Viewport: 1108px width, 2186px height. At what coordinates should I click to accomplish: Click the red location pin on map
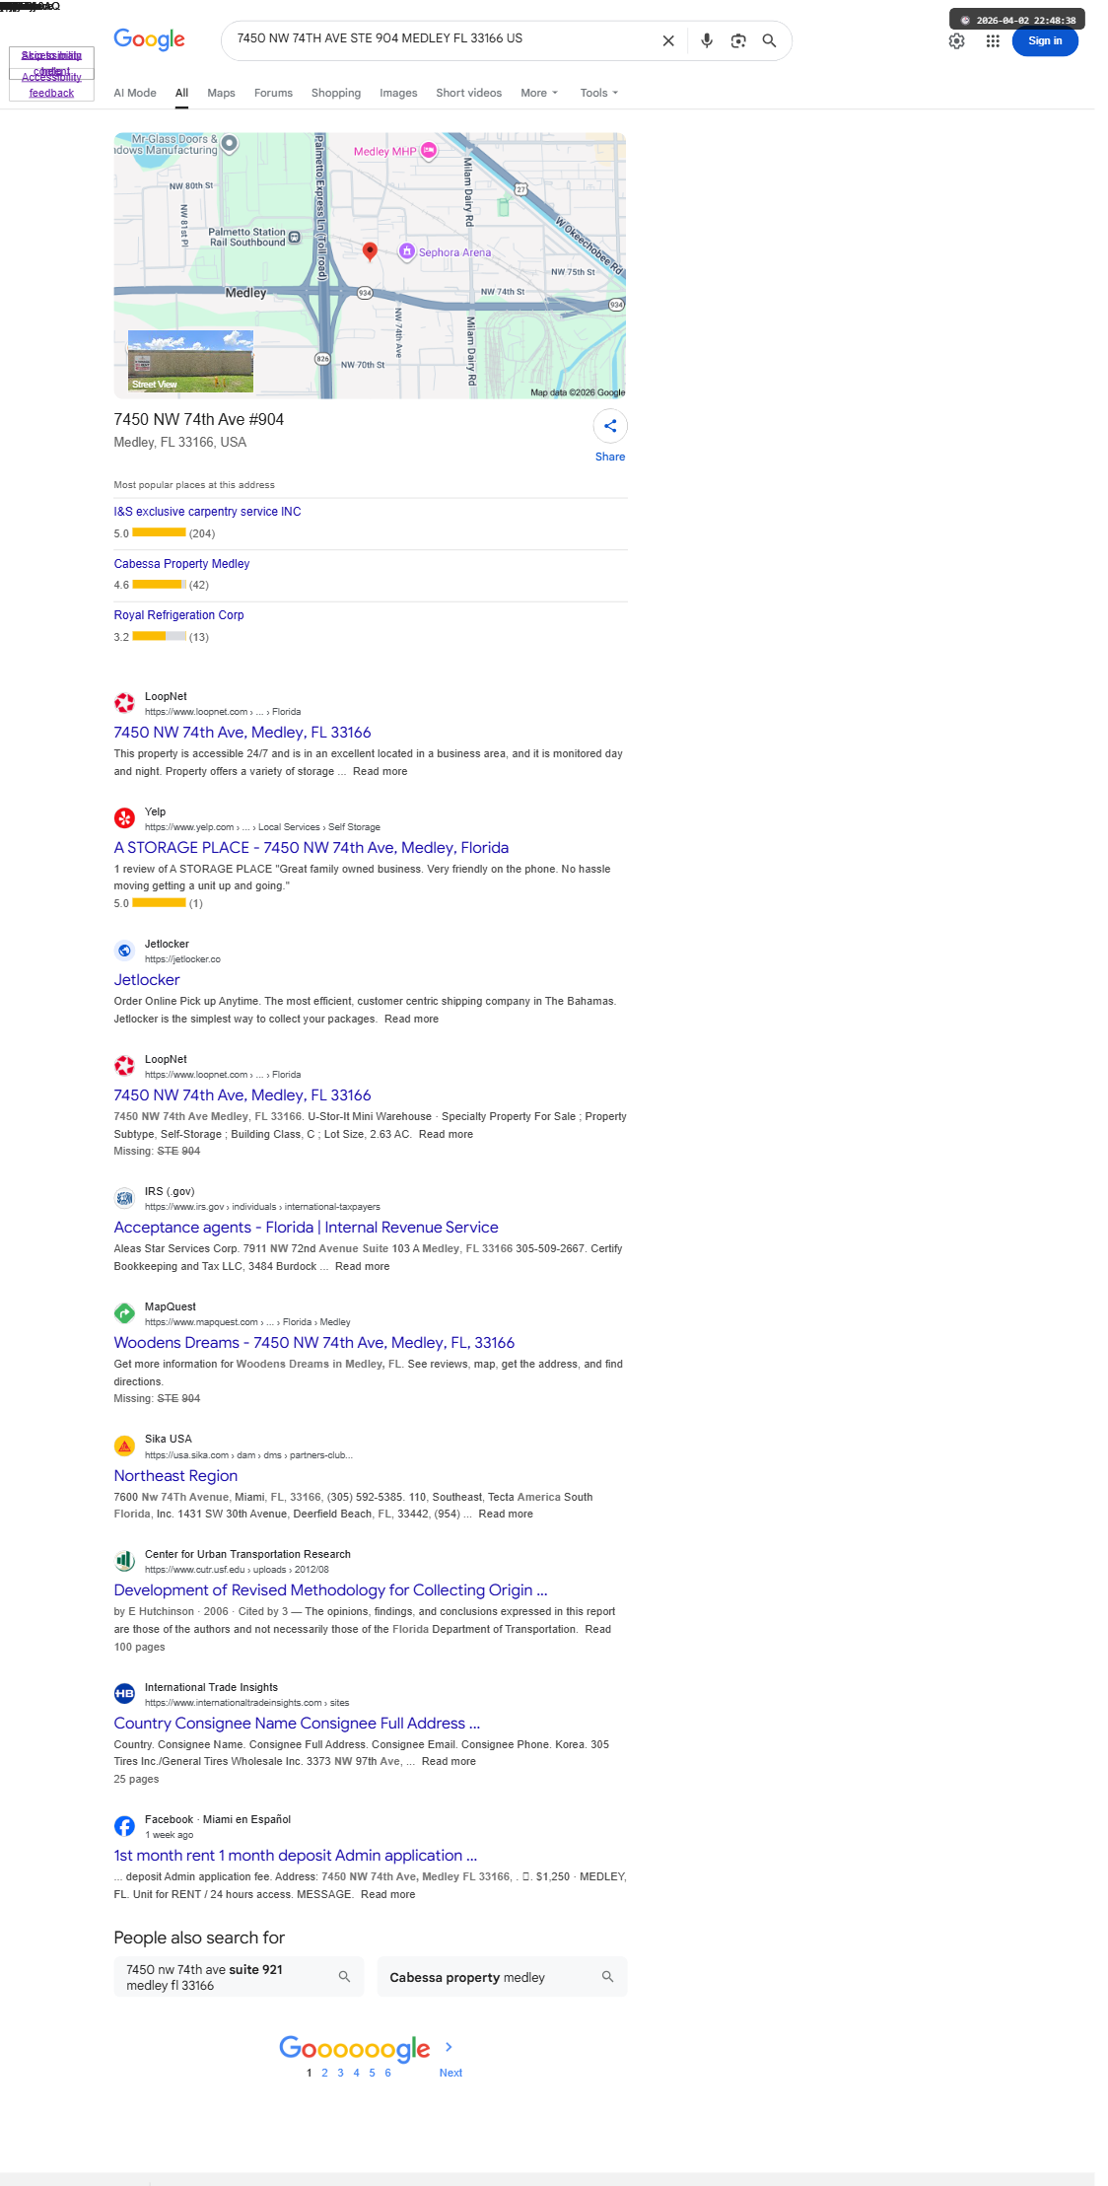tap(370, 251)
